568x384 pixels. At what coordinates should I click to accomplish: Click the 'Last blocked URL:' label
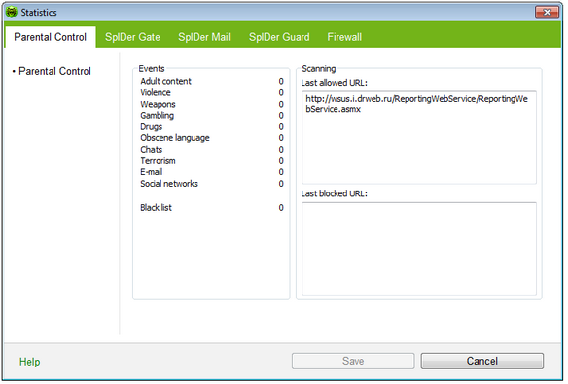334,193
